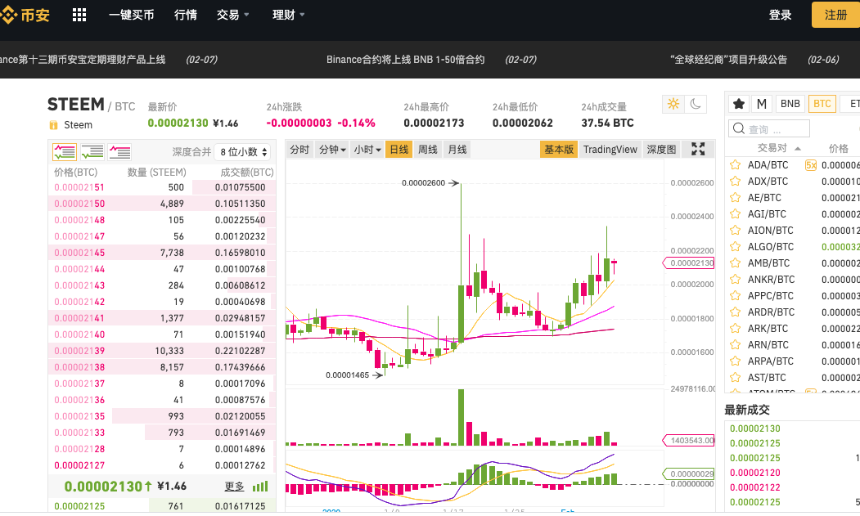Expand chart to fullscreen
Viewport: 860px width, 516px height.
(698, 149)
